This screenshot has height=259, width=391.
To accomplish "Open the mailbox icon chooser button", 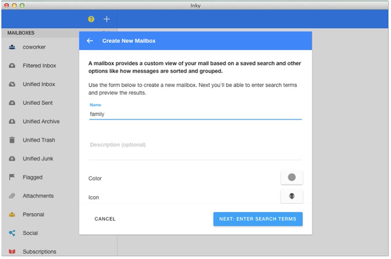I will [292, 196].
